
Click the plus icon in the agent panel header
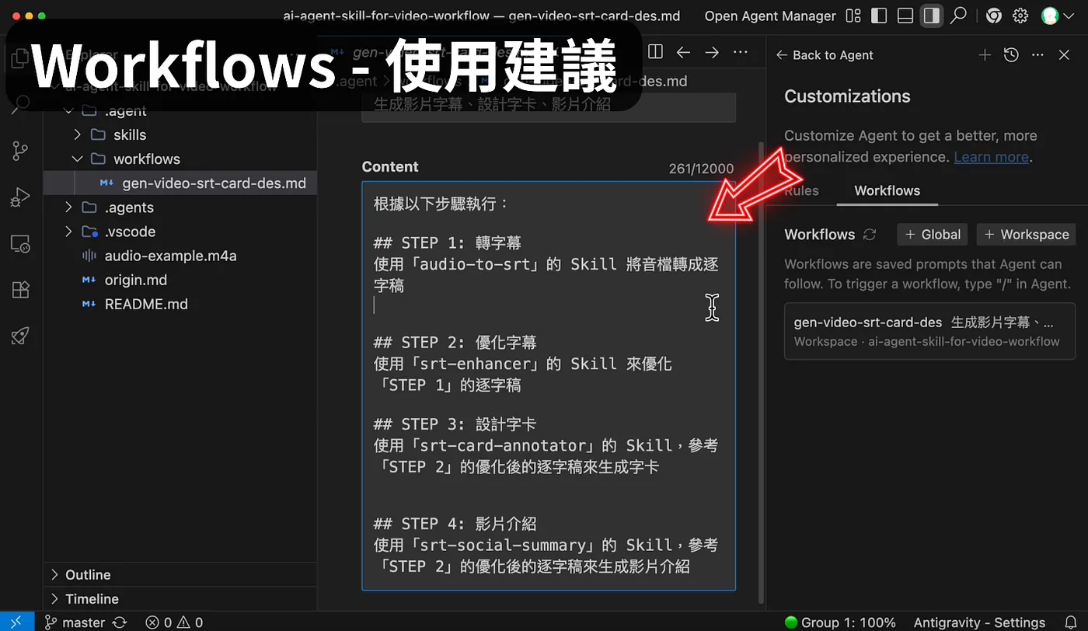coord(985,55)
